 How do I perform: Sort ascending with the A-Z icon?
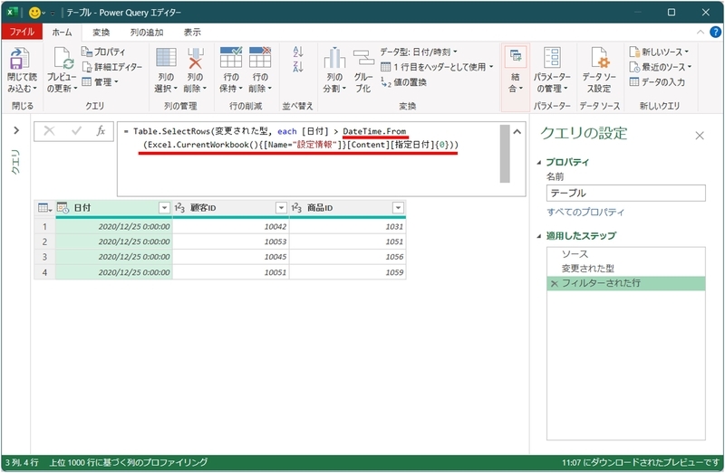click(298, 52)
